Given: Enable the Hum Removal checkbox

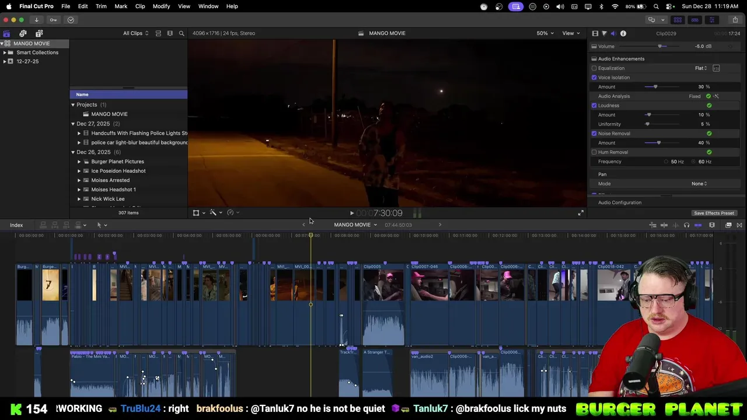Looking at the screenshot, I should click(x=594, y=152).
